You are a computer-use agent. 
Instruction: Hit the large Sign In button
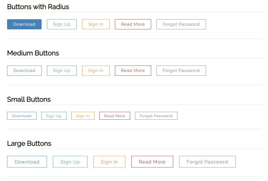tap(110, 162)
